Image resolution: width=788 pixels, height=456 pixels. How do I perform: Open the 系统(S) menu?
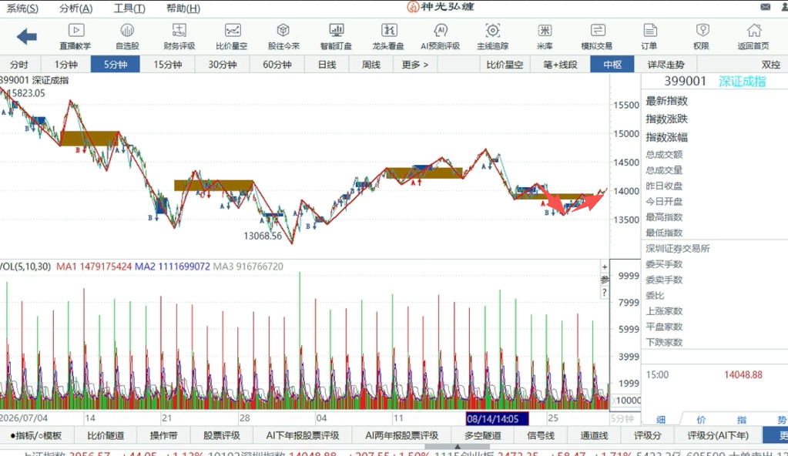point(22,8)
